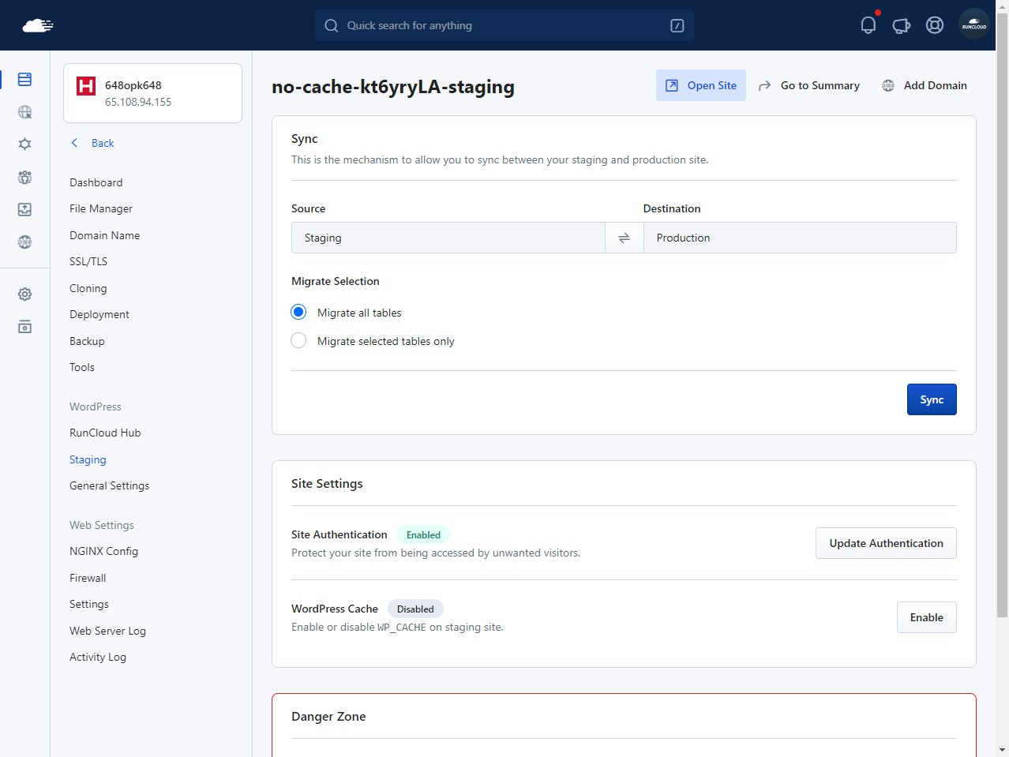Click the Go to Summary arrow icon

pos(764,85)
